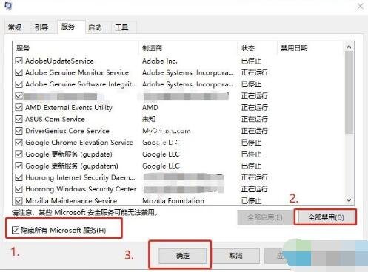The image size is (368, 272).
Task: Click the 未知 manufacturer cell
Action: point(149,119)
